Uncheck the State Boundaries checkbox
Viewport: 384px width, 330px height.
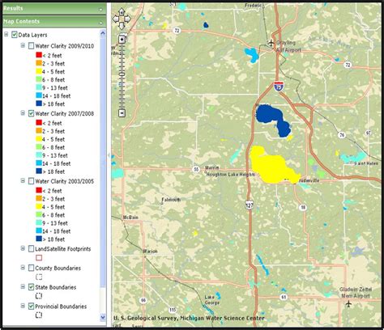[31, 287]
